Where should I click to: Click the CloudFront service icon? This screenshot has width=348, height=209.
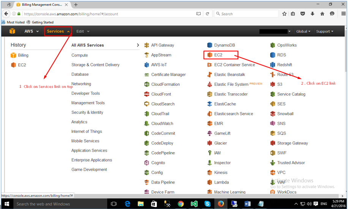pos(147,94)
